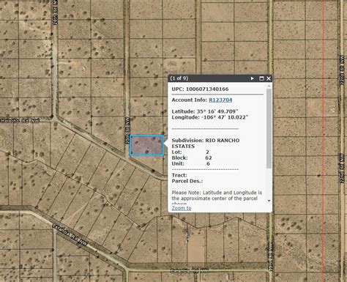Viewport: 347px width, 282px height.
Task: Show the next feature in the popup
Action: [253, 78]
